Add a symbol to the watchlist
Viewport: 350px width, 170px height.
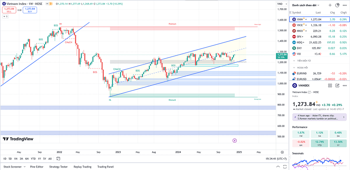(x=330, y=5)
